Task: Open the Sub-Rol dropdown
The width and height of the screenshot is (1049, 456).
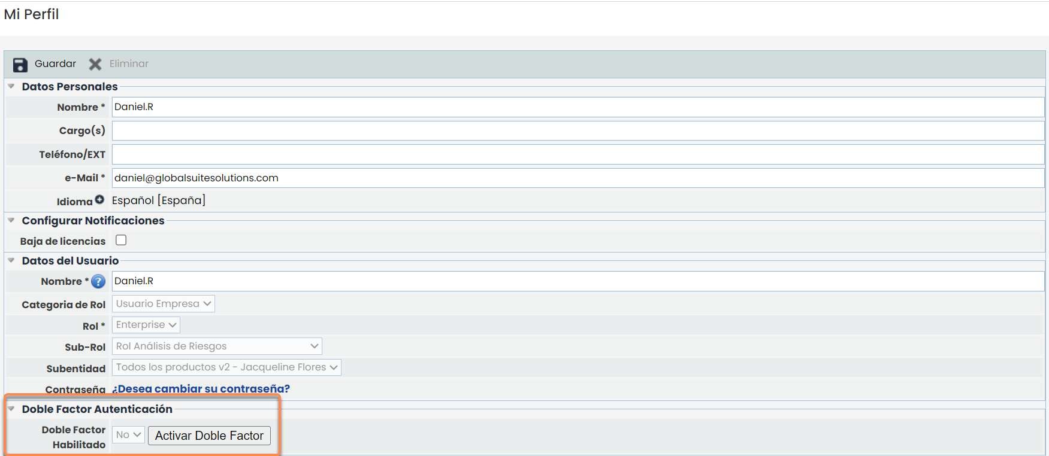Action: pyautogui.click(x=216, y=346)
